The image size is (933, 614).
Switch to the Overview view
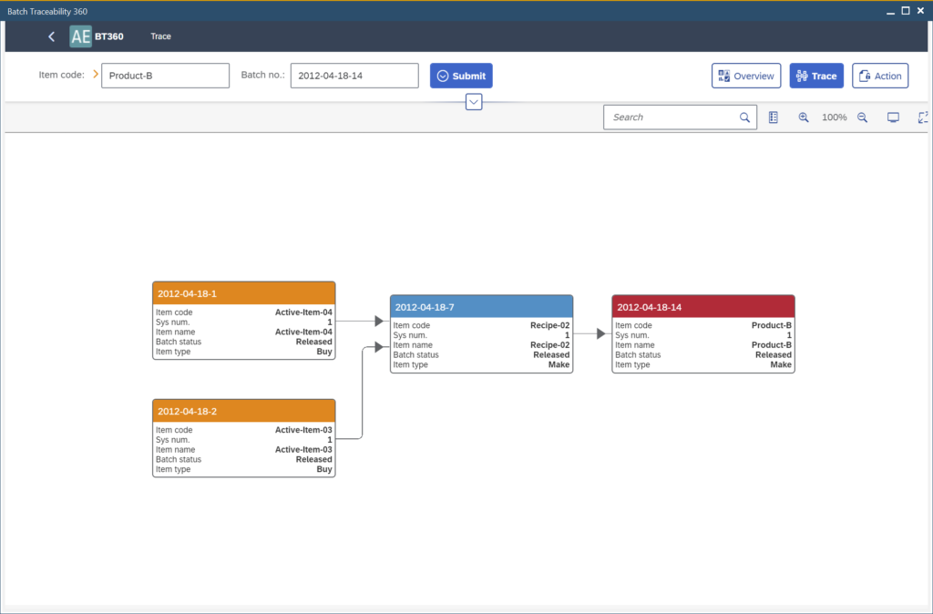click(x=745, y=76)
